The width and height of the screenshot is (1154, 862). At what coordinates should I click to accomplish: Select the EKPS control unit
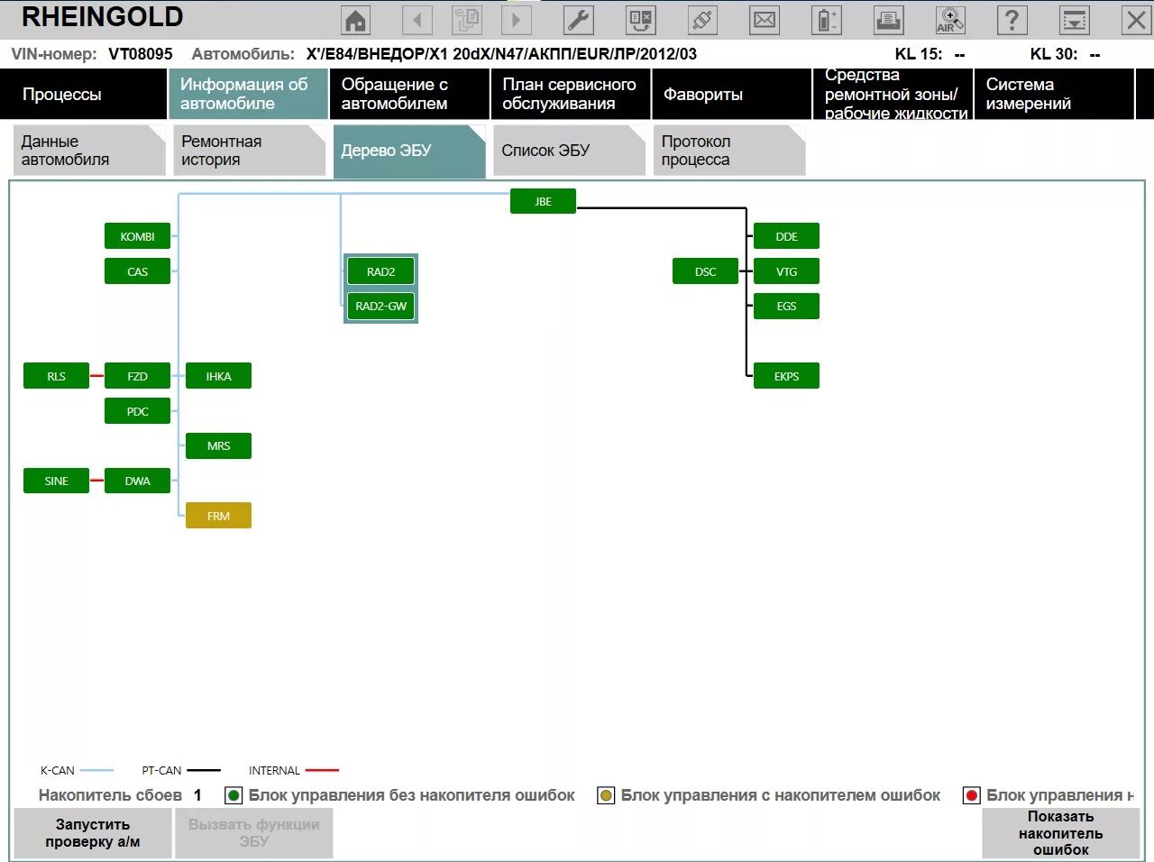(786, 376)
